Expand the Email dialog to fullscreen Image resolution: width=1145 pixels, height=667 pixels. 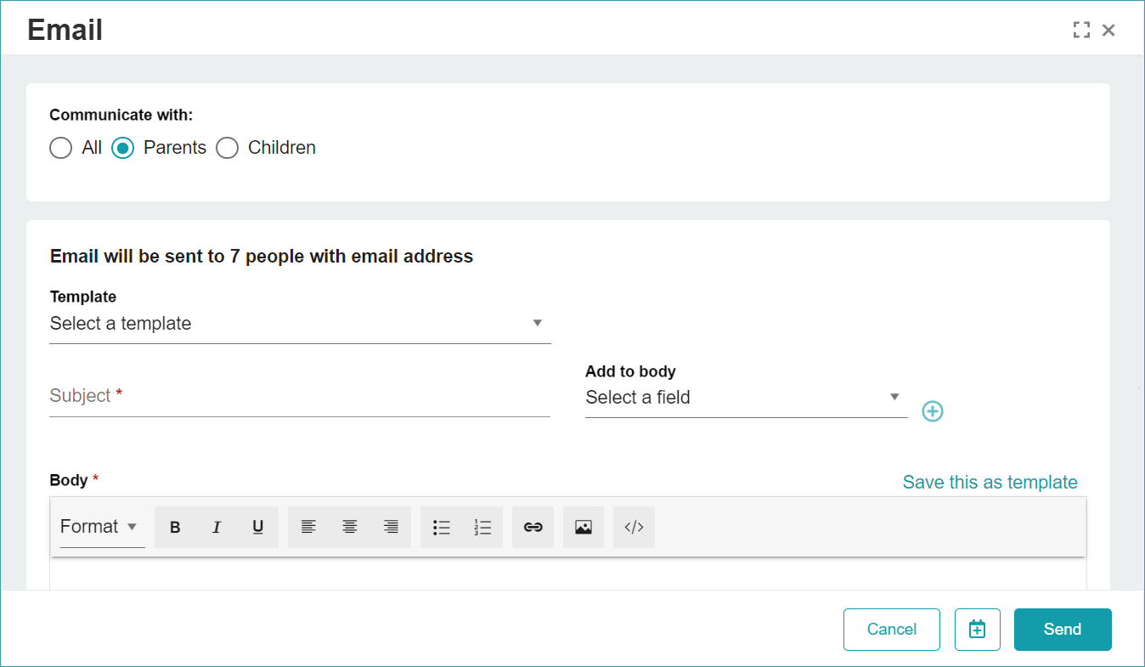pyautogui.click(x=1081, y=31)
